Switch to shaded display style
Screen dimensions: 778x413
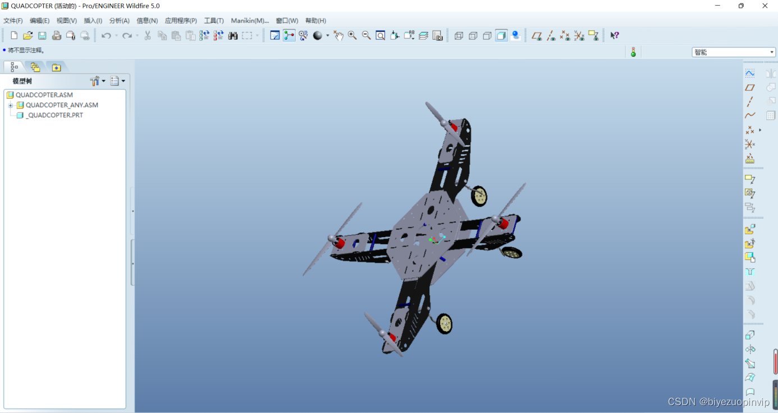point(501,35)
